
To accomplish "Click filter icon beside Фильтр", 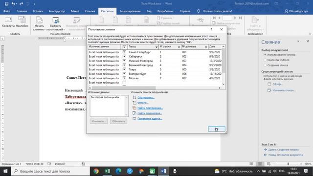I will tap(134, 103).
